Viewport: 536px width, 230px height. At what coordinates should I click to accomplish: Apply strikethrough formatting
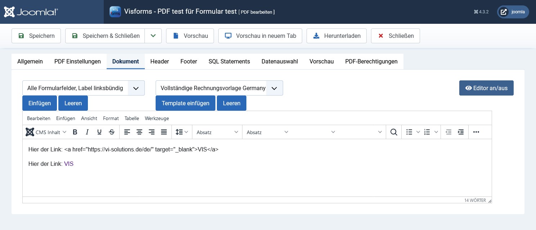point(112,132)
